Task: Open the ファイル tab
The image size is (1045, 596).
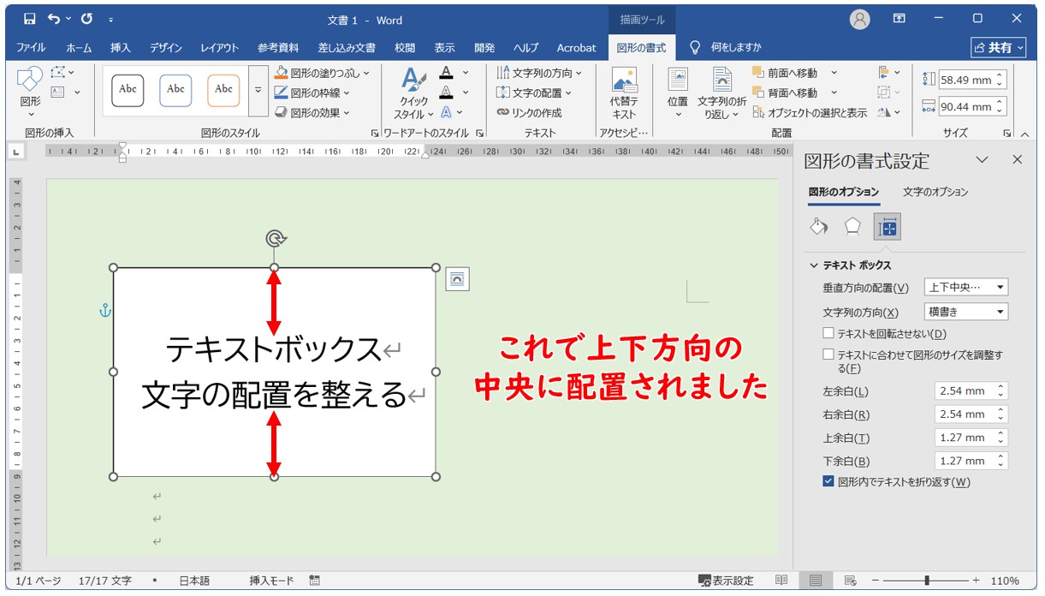Action: tap(31, 48)
